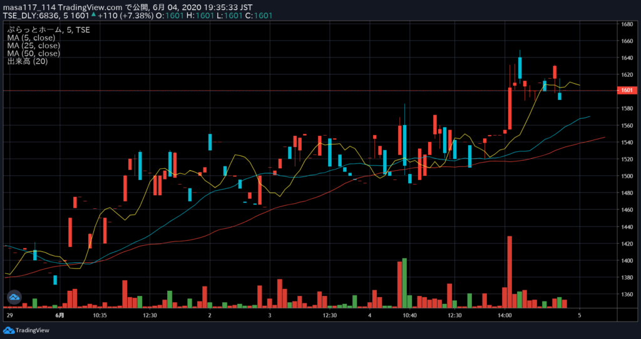Click the masa117_114 publisher text in the header
Screen dimensions: 641x339
click(x=29, y=8)
